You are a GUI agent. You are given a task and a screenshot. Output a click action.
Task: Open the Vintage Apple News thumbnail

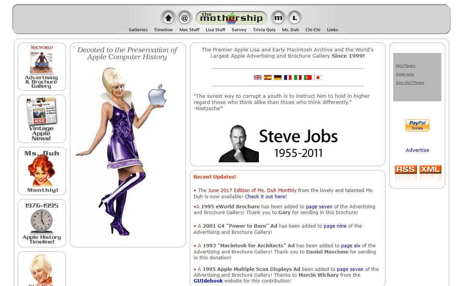[42, 119]
